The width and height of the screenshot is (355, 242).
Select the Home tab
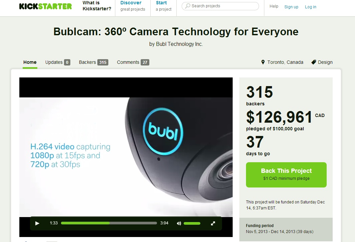click(x=30, y=62)
